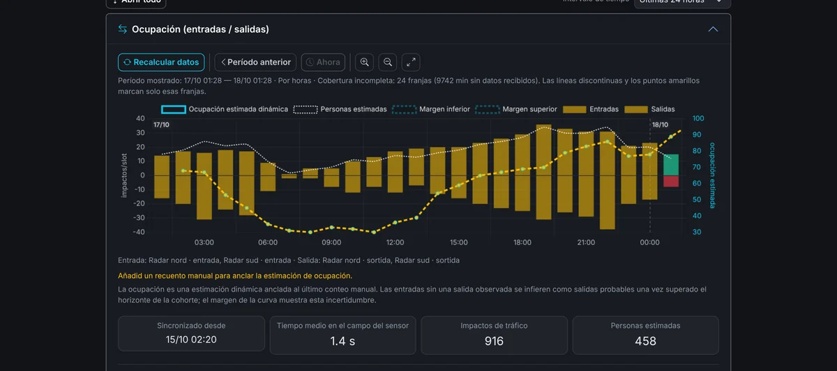This screenshot has height=371, width=837.
Task: Click the Entrada: Radar nord sensor line
Action: tap(289, 260)
